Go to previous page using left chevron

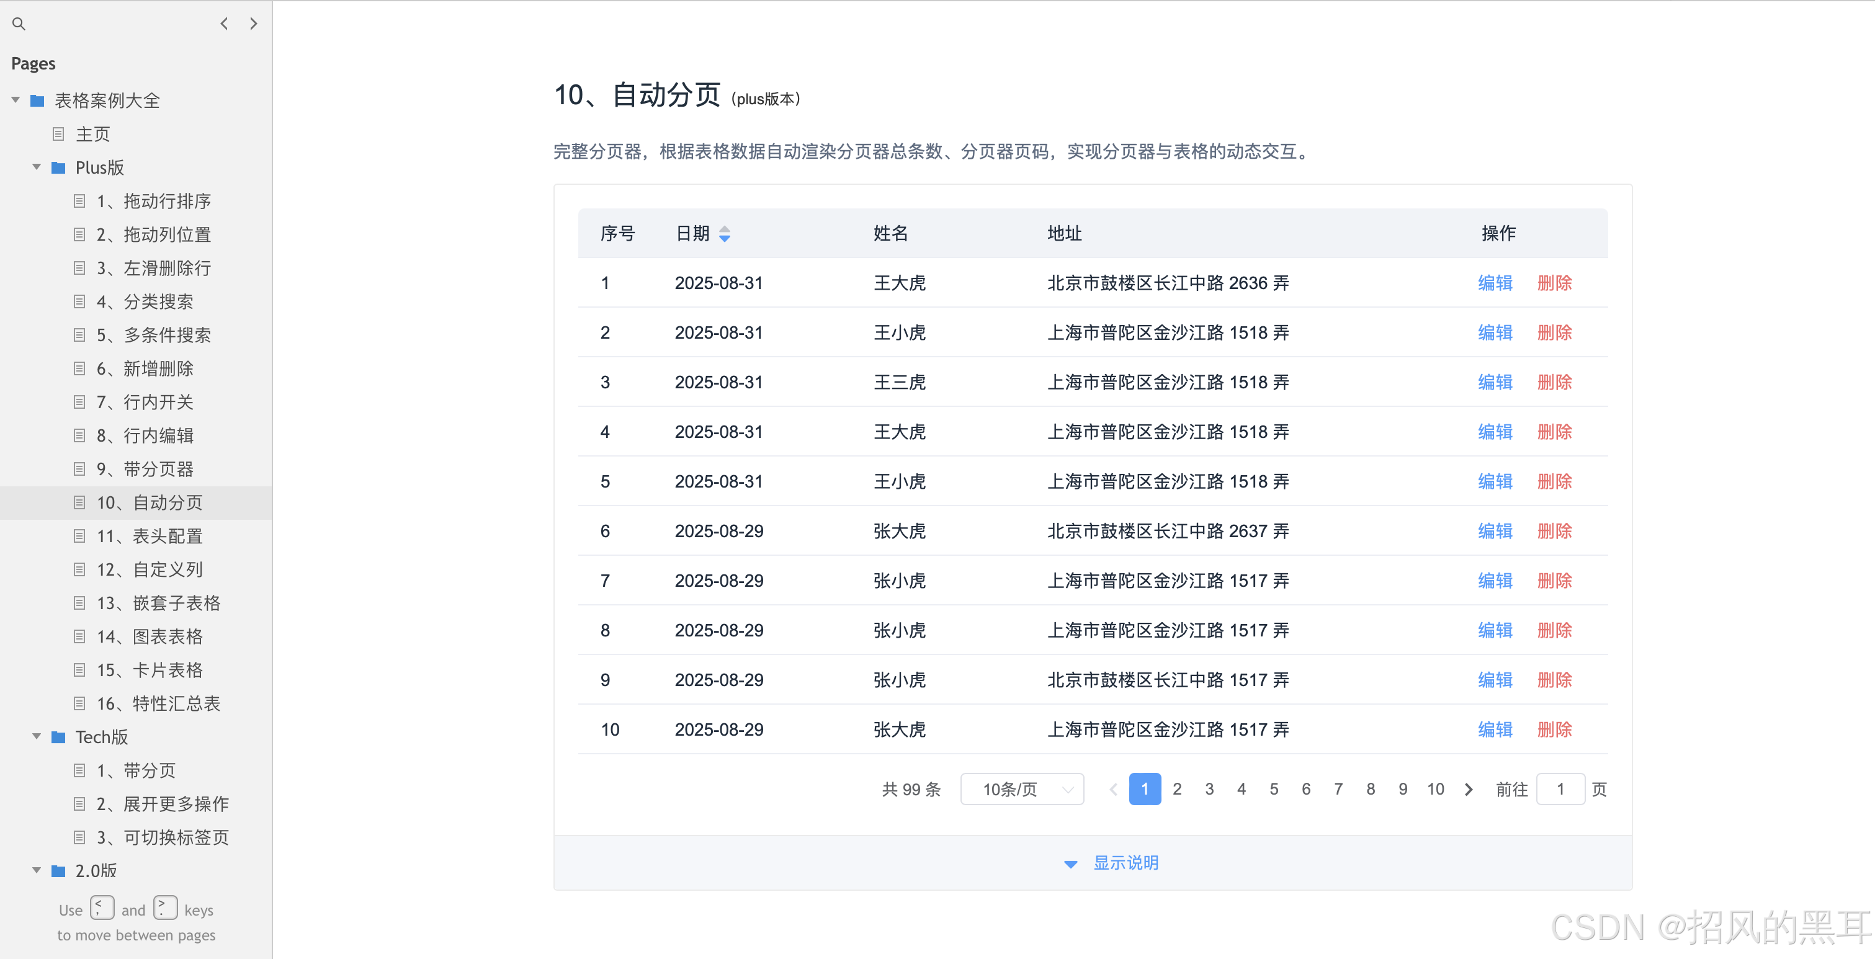click(x=224, y=24)
